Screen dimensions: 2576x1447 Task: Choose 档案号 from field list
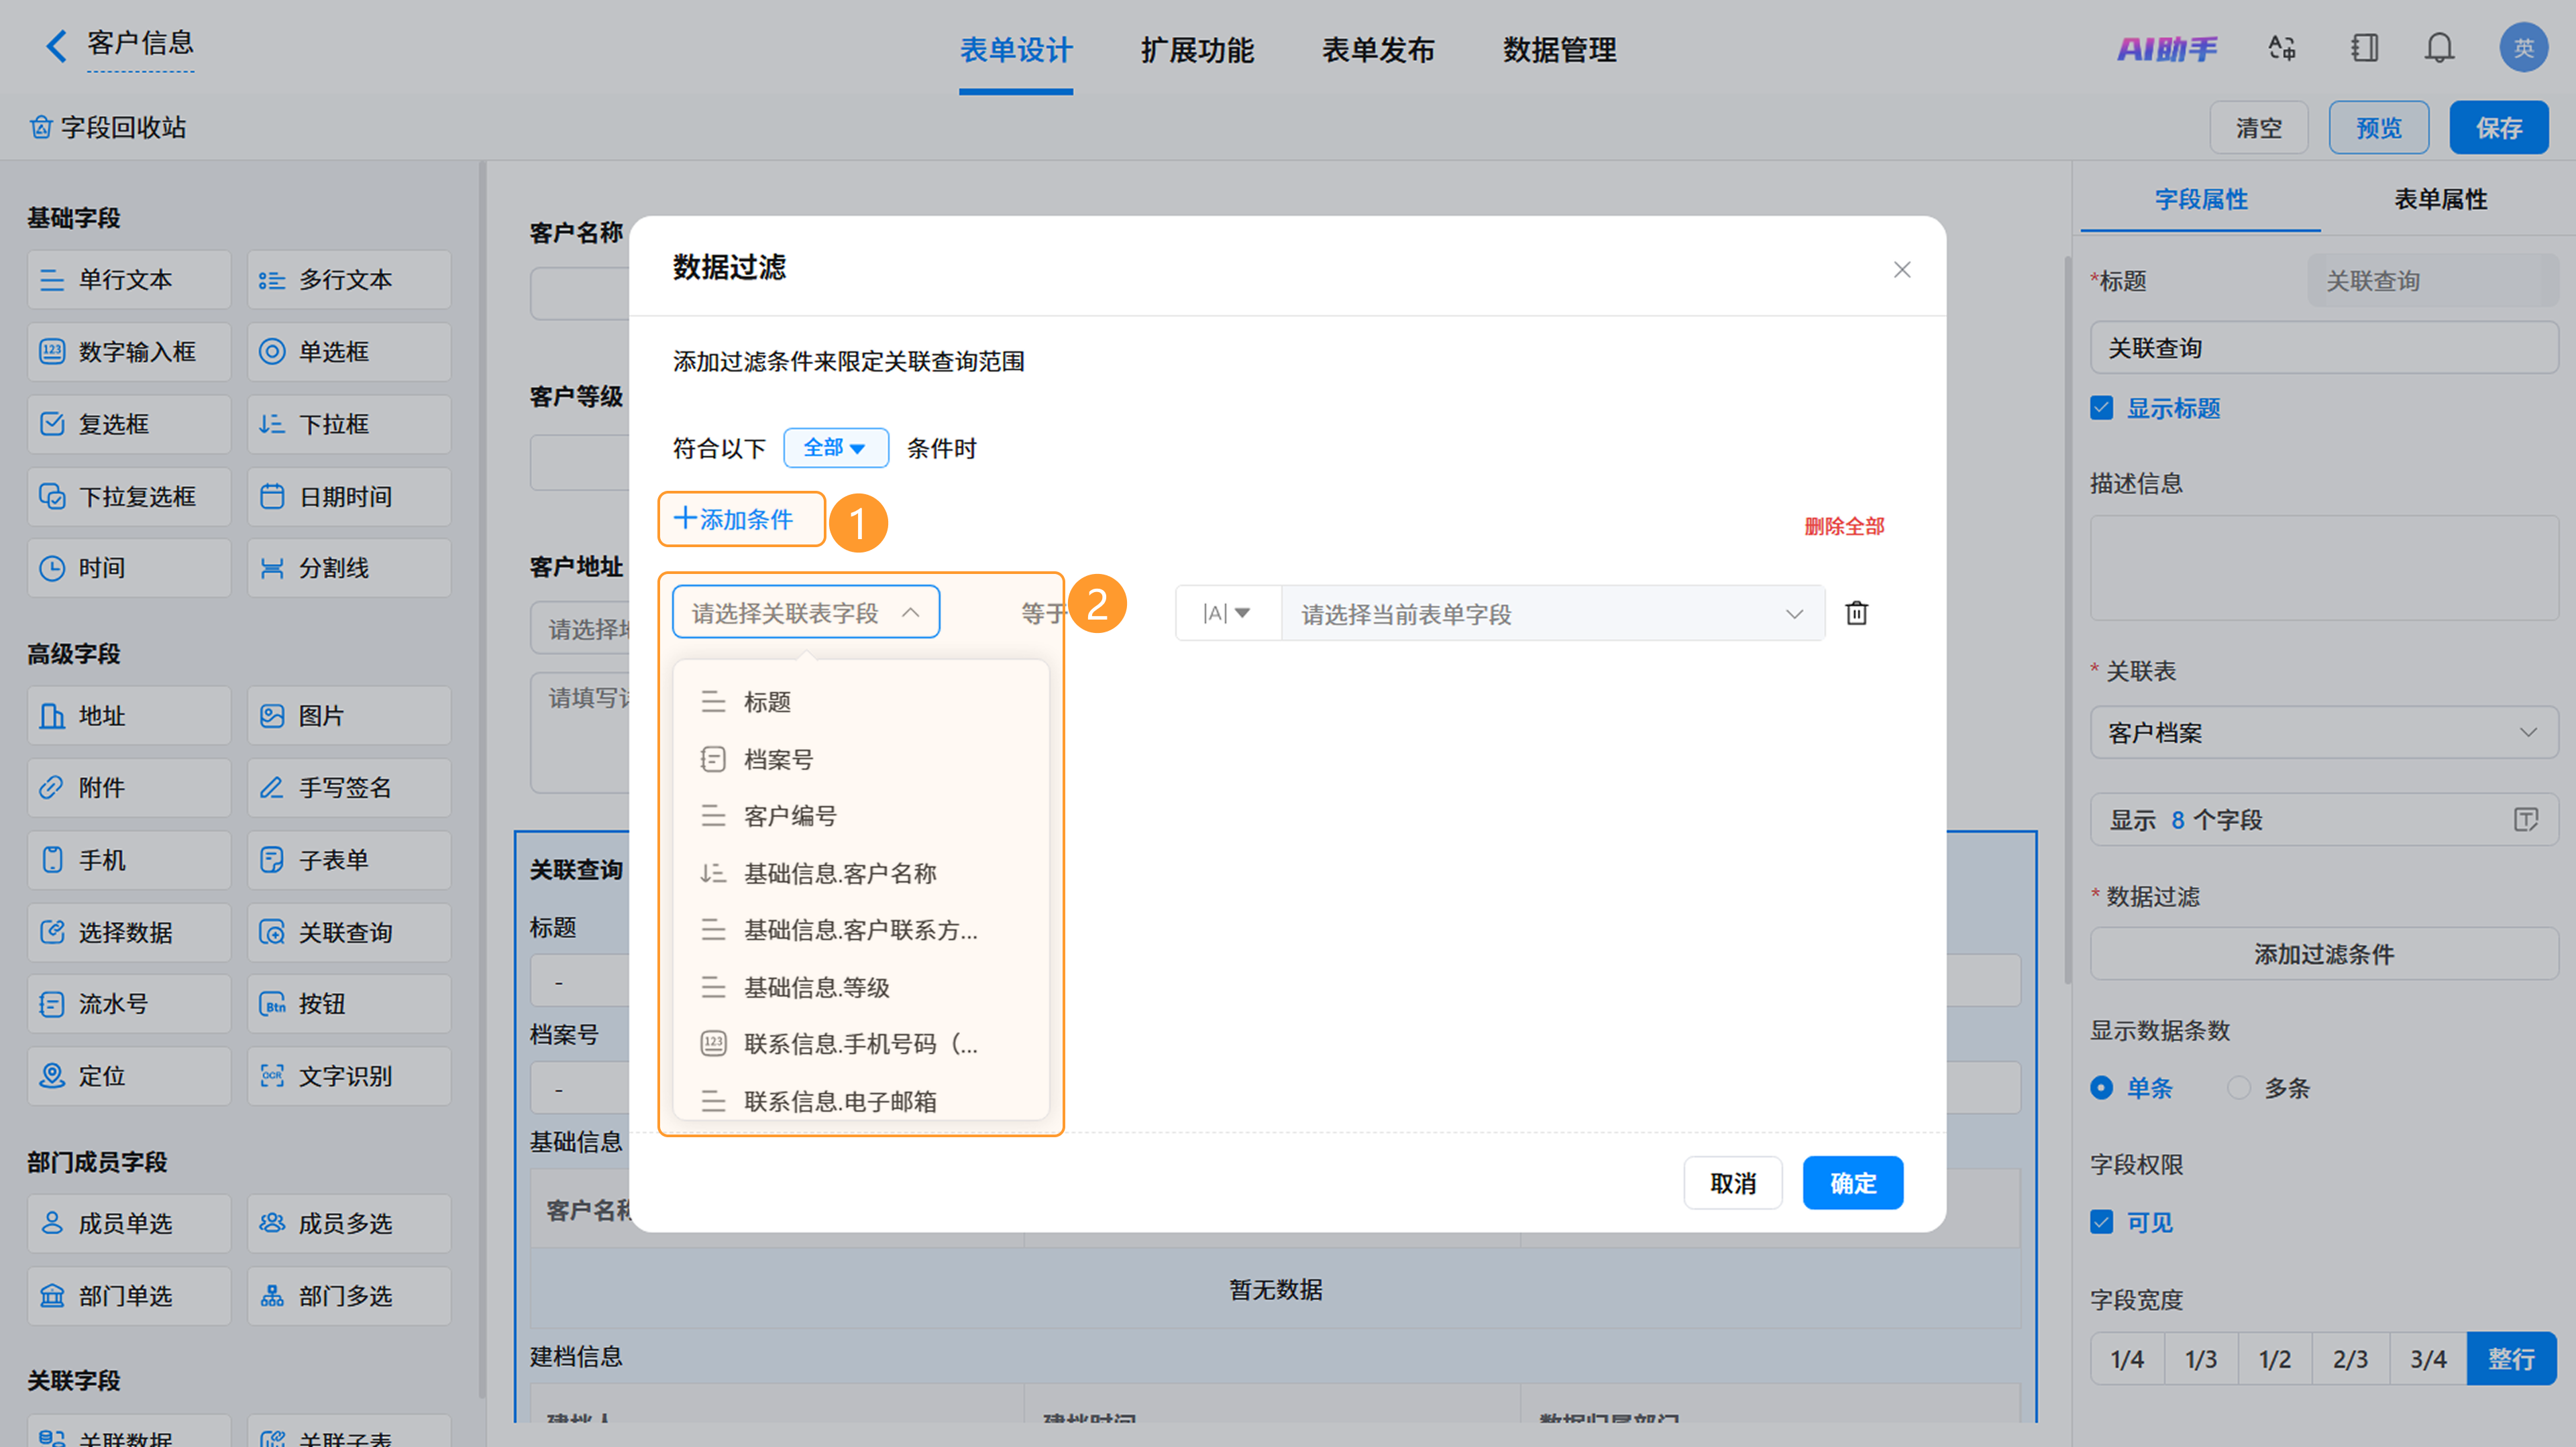coord(861,760)
